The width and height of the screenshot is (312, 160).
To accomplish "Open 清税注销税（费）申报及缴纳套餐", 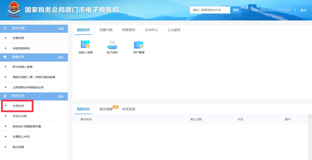I will pos(34,77).
